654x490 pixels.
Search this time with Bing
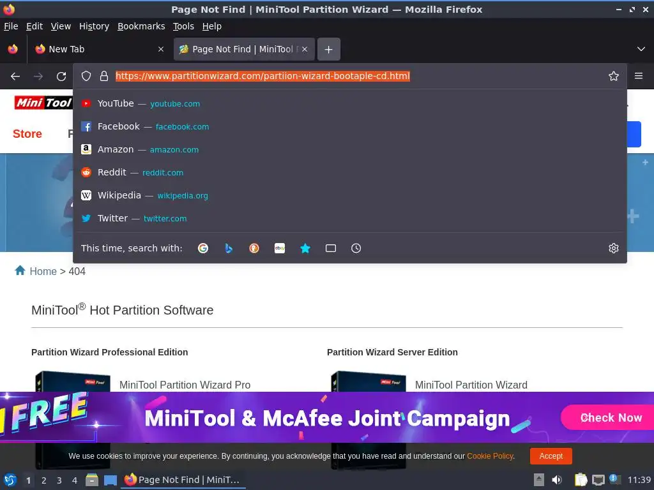click(x=229, y=248)
